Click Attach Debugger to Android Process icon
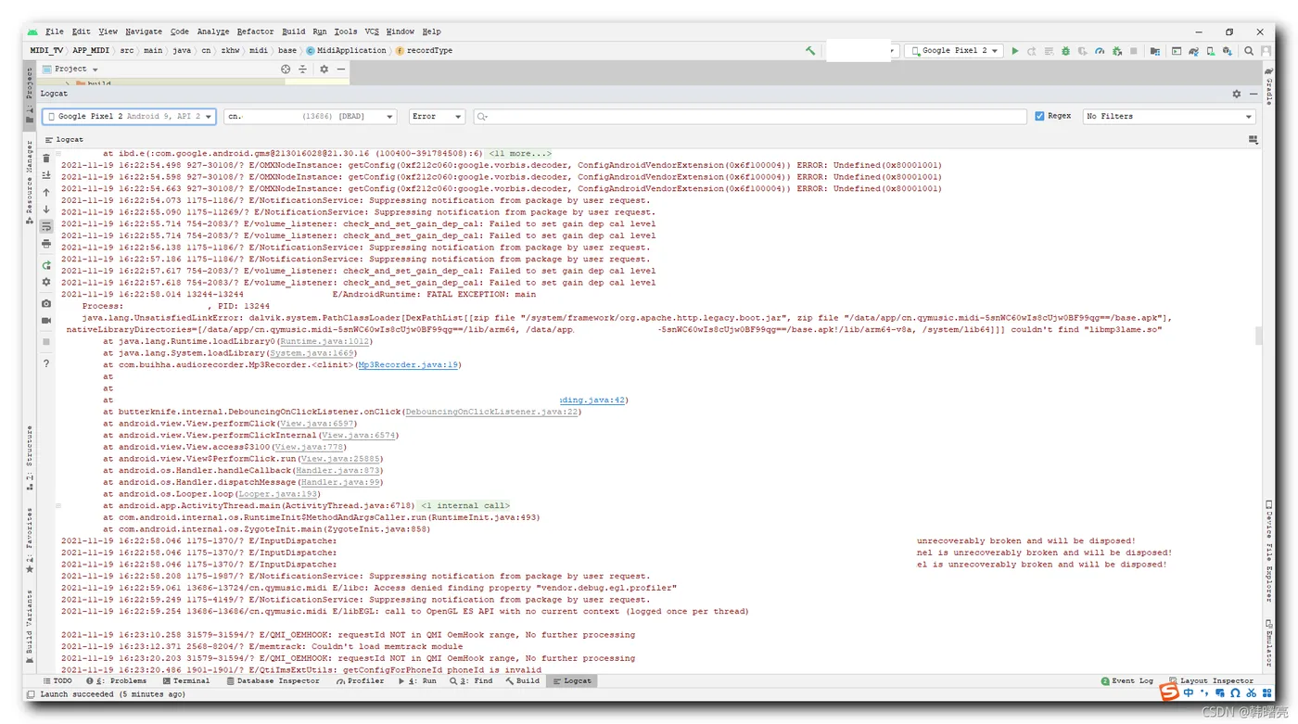 (x=1116, y=51)
